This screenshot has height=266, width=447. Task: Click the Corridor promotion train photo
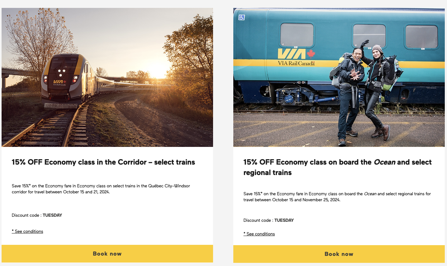click(107, 77)
